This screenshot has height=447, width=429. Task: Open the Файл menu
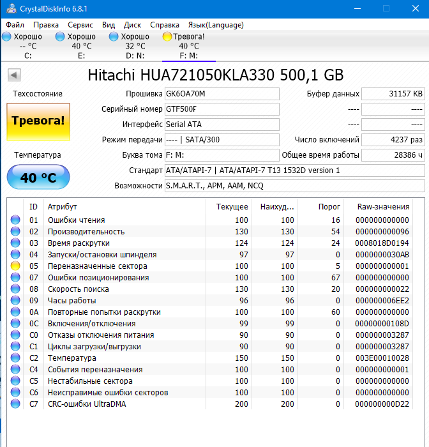[15, 25]
